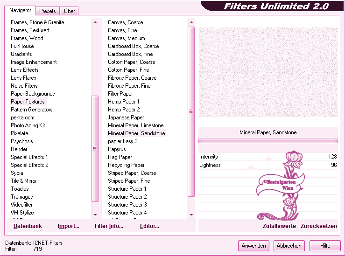The width and height of the screenshot is (345, 256).
Task: Click down arrow of category list scrollbar
Action: (95, 214)
